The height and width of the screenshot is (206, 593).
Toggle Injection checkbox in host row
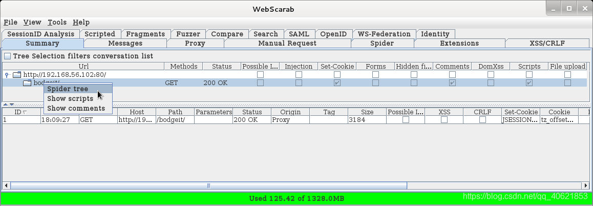coord(299,75)
